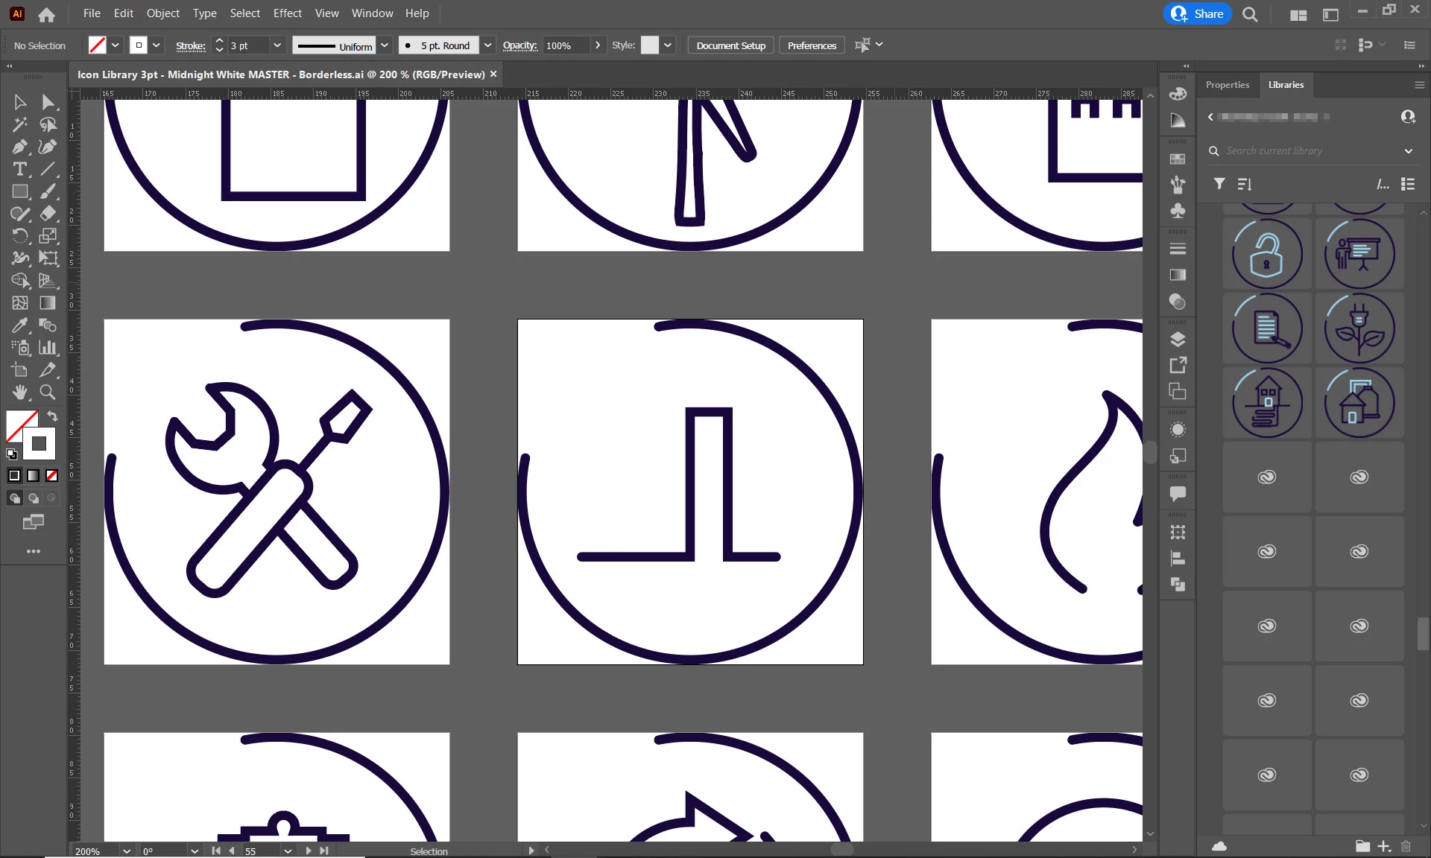Choose the Eyedropper tool
The image size is (1431, 858).
coord(20,325)
